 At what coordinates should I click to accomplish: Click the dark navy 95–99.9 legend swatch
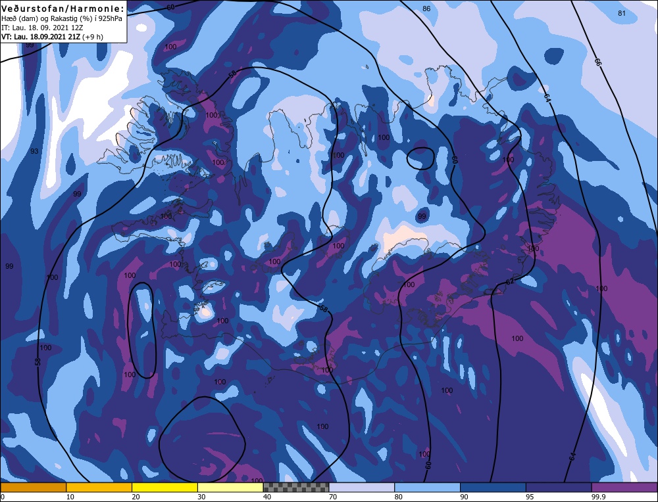559,487
